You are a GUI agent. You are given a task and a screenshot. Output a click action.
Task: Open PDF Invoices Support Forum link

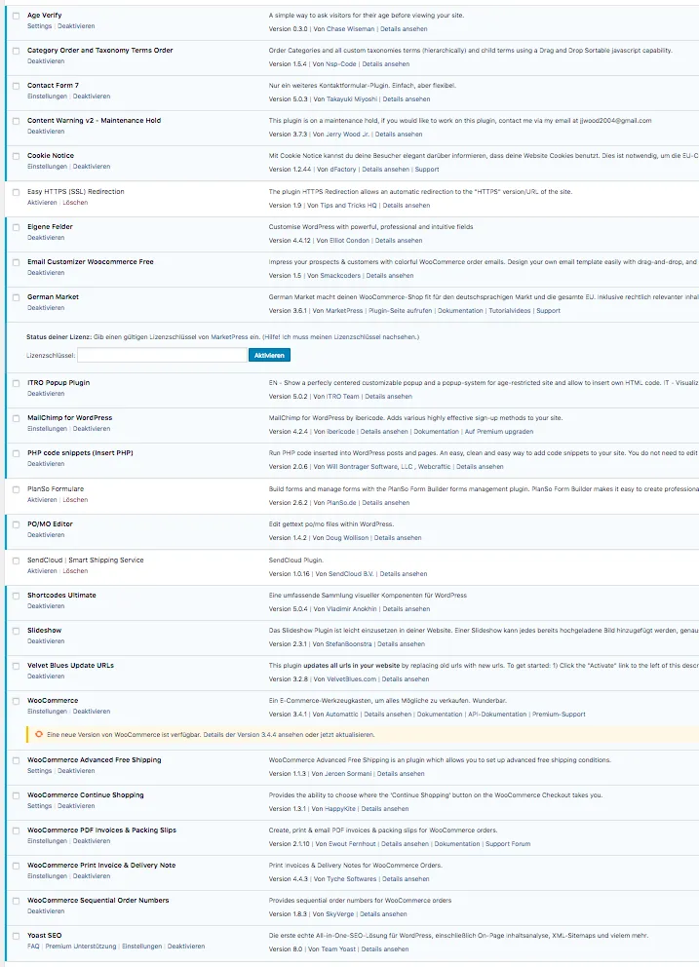(508, 843)
